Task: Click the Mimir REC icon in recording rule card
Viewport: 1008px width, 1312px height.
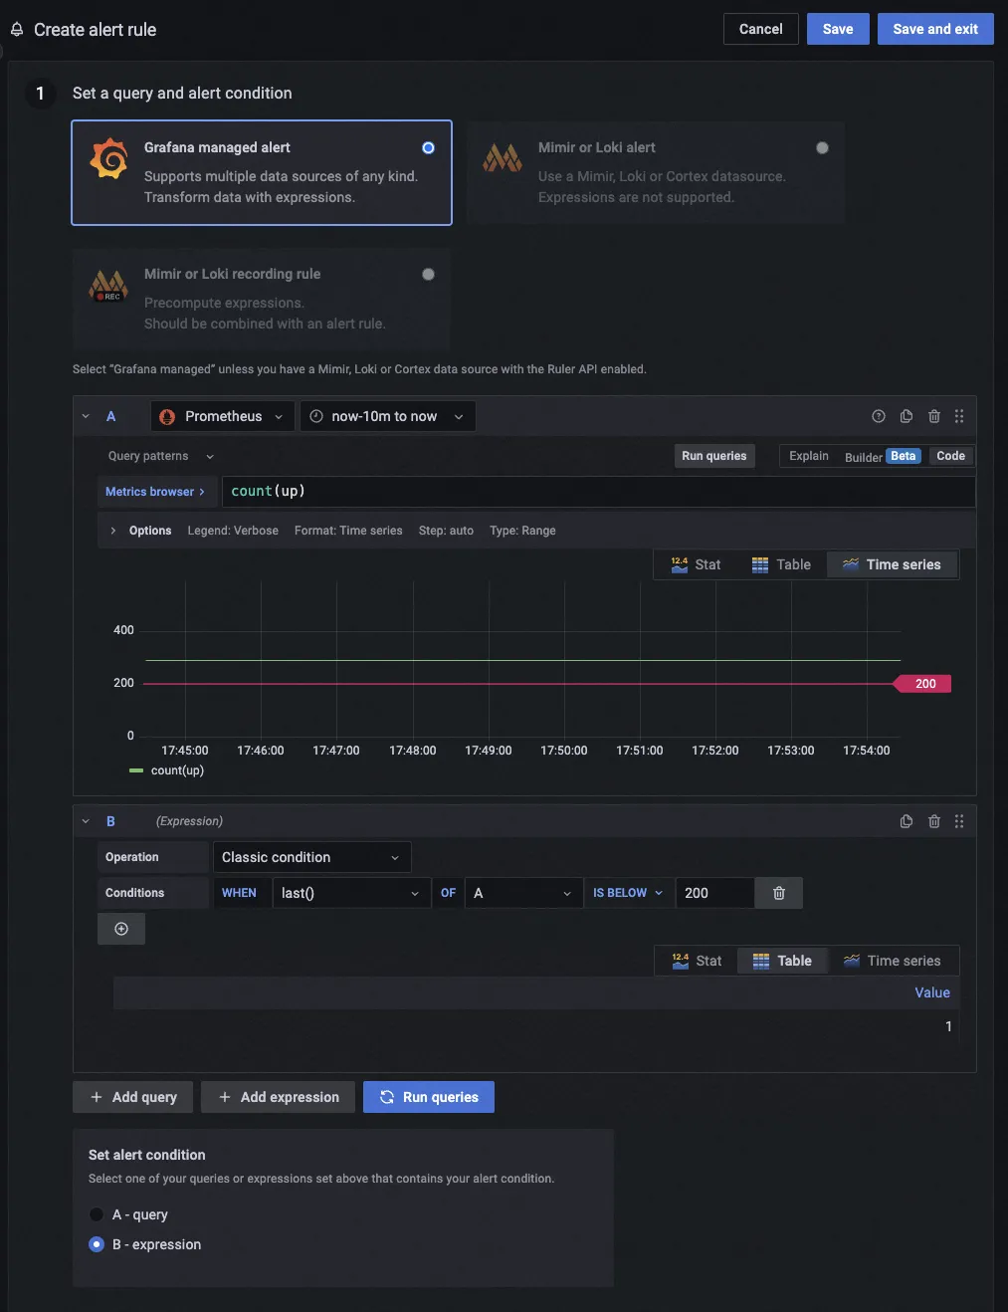Action: click(108, 286)
